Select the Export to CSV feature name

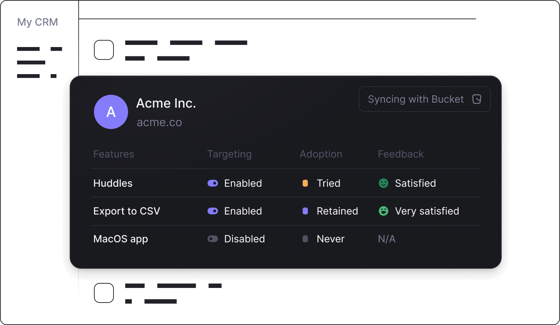click(x=127, y=211)
